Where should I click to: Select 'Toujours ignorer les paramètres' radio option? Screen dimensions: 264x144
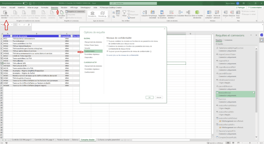click(107, 51)
